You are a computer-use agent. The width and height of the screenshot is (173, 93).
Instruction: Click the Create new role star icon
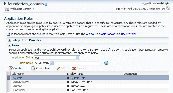click(11, 68)
